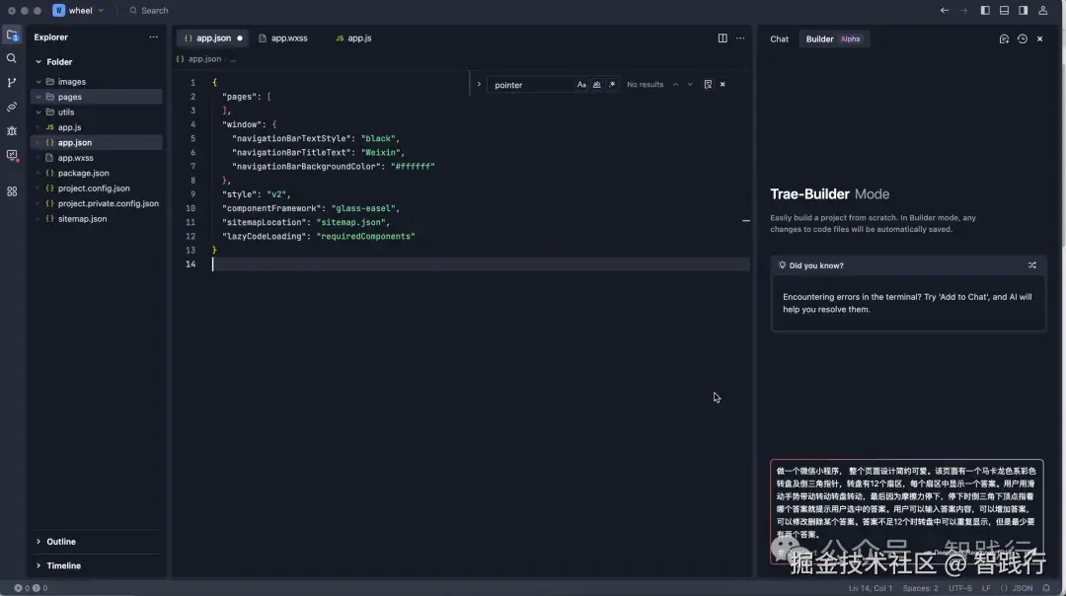Open the notifications bell in status bar
Screen dimensions: 1066x596
coord(1046,588)
